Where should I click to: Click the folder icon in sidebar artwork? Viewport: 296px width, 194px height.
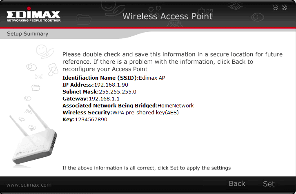click(36, 88)
